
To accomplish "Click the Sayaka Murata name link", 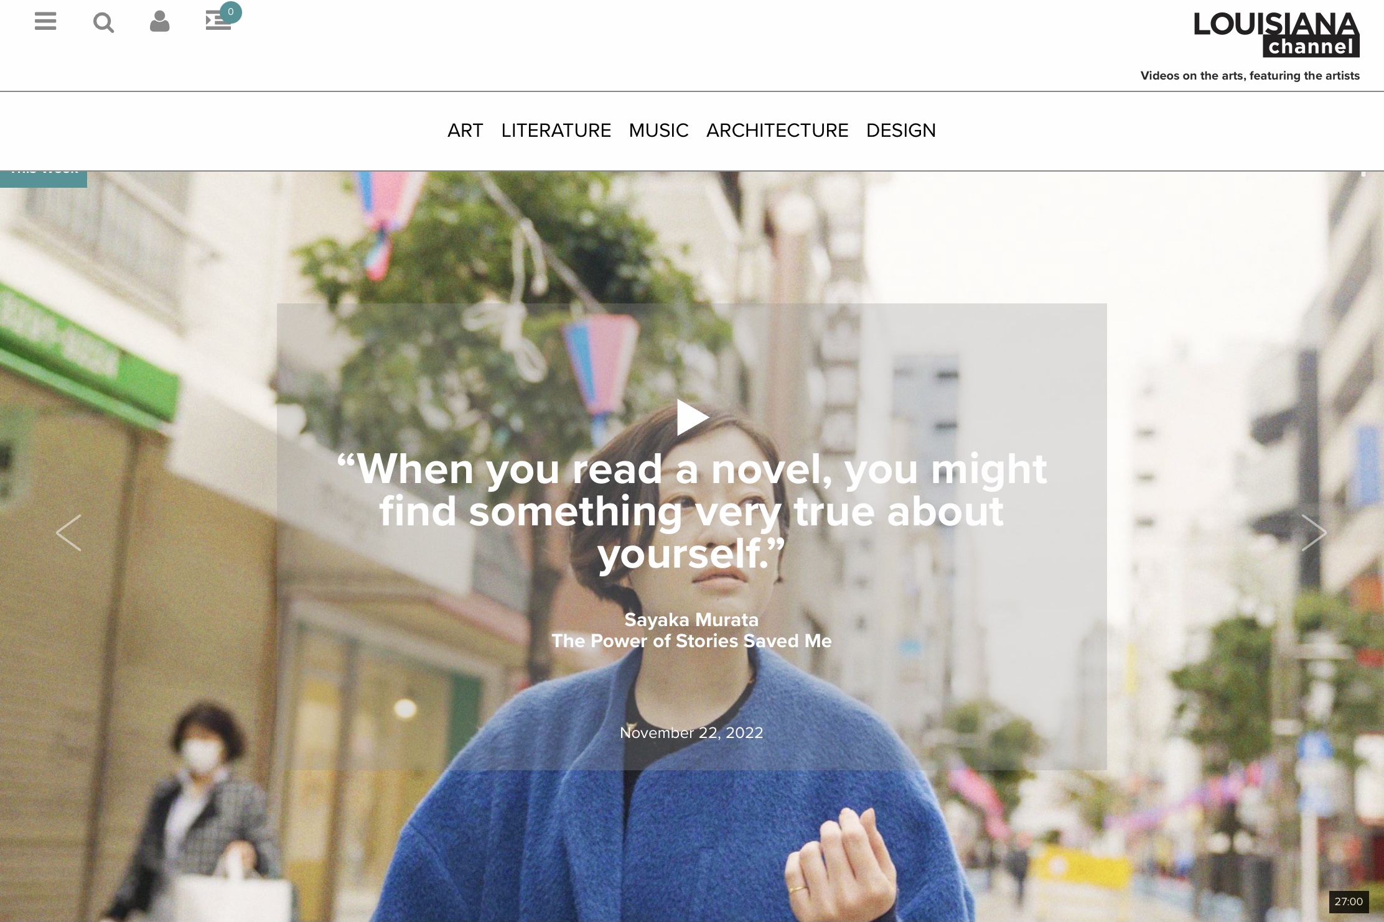I will tap(692, 620).
